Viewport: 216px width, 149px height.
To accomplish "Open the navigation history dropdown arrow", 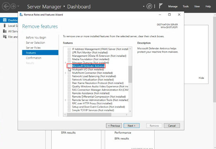I will 18,6.
